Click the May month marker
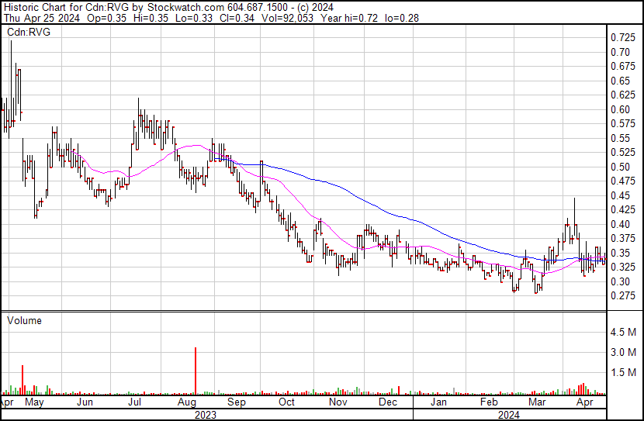Viewport: 644px width, 421px height. pos(34,402)
